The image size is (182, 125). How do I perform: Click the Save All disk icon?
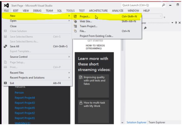(5, 46)
